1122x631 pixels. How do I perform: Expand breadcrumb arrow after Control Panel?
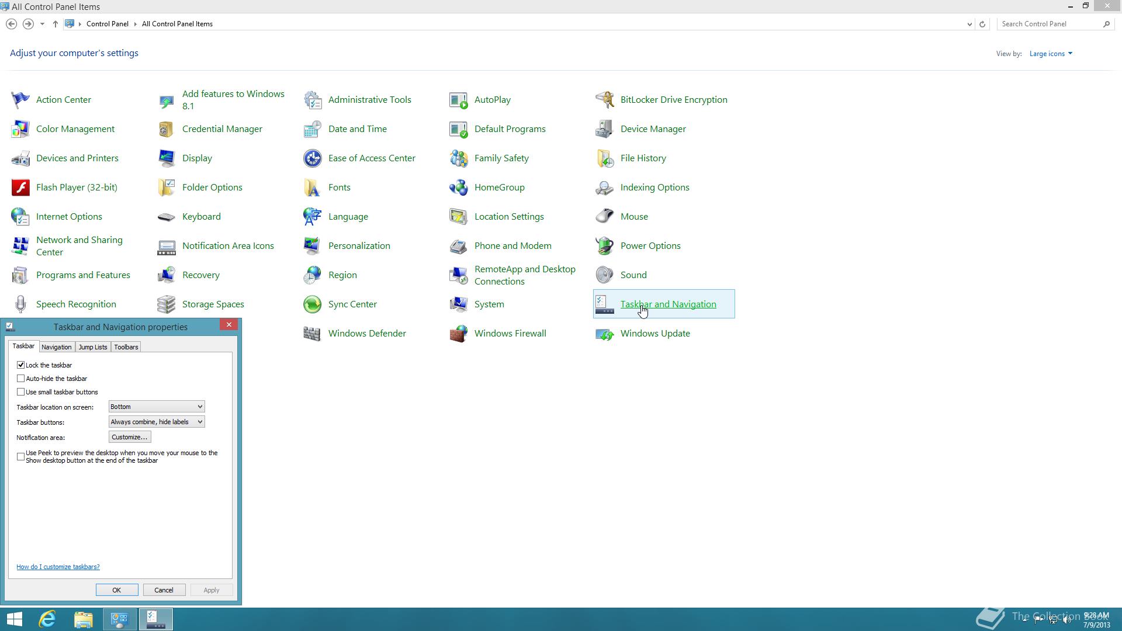[135, 24]
